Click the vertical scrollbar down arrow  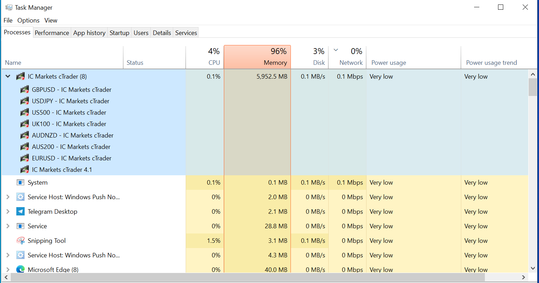[x=533, y=268]
